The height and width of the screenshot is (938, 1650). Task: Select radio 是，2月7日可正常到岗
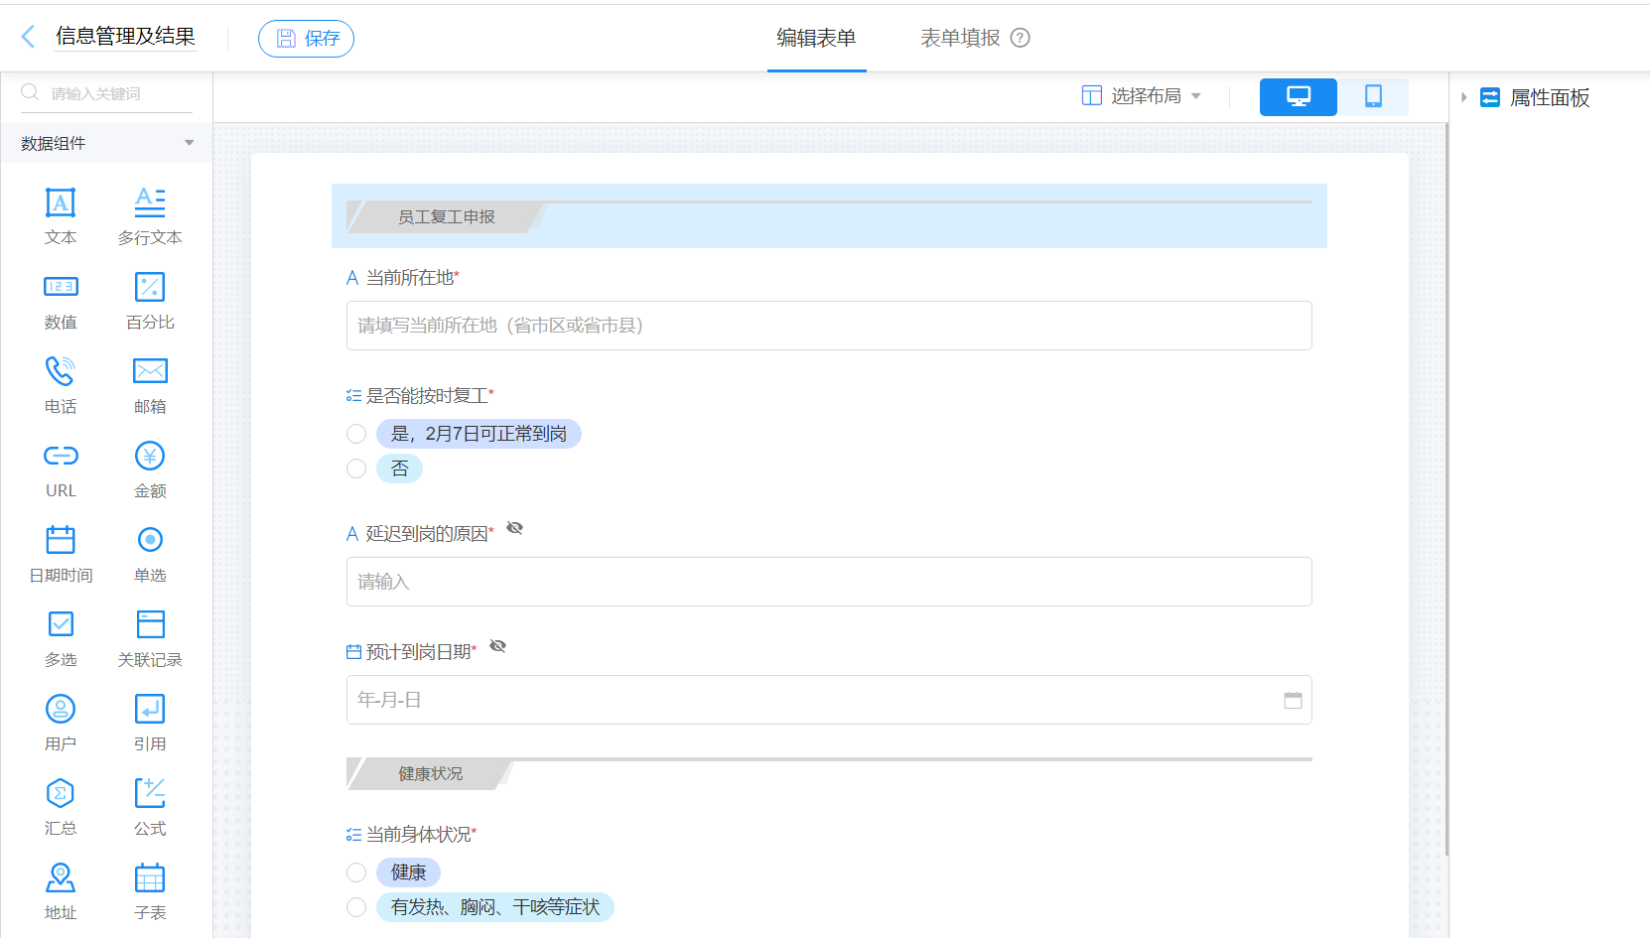coord(356,434)
